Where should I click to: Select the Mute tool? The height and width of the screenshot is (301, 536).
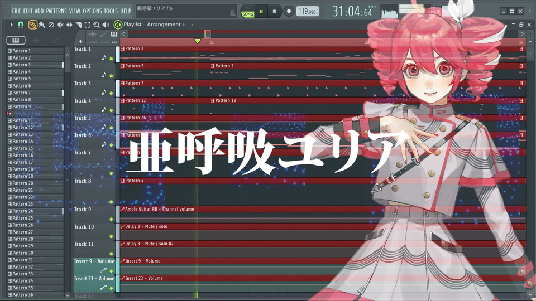pos(60,25)
